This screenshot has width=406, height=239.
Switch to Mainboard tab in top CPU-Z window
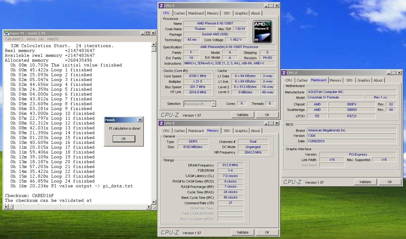click(196, 13)
